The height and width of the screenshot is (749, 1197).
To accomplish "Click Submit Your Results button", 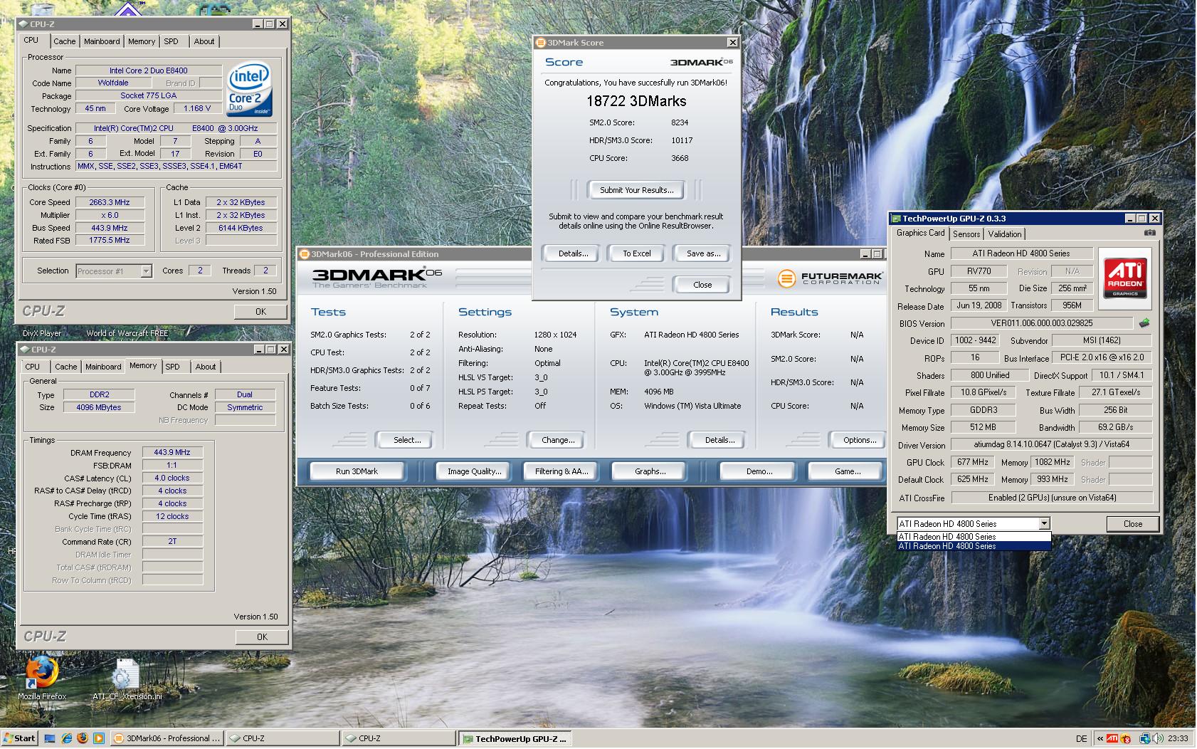I will point(636,190).
